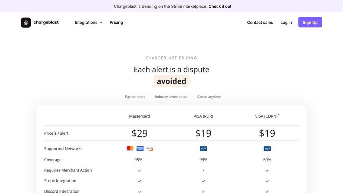Open the Contact sales link

click(260, 22)
